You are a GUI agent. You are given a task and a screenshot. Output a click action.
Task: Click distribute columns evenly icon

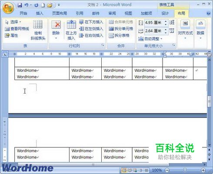click(172, 30)
